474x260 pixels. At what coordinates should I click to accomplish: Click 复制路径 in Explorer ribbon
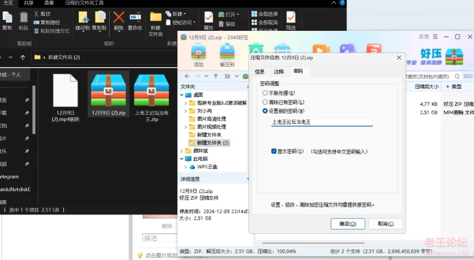(x=47, y=23)
